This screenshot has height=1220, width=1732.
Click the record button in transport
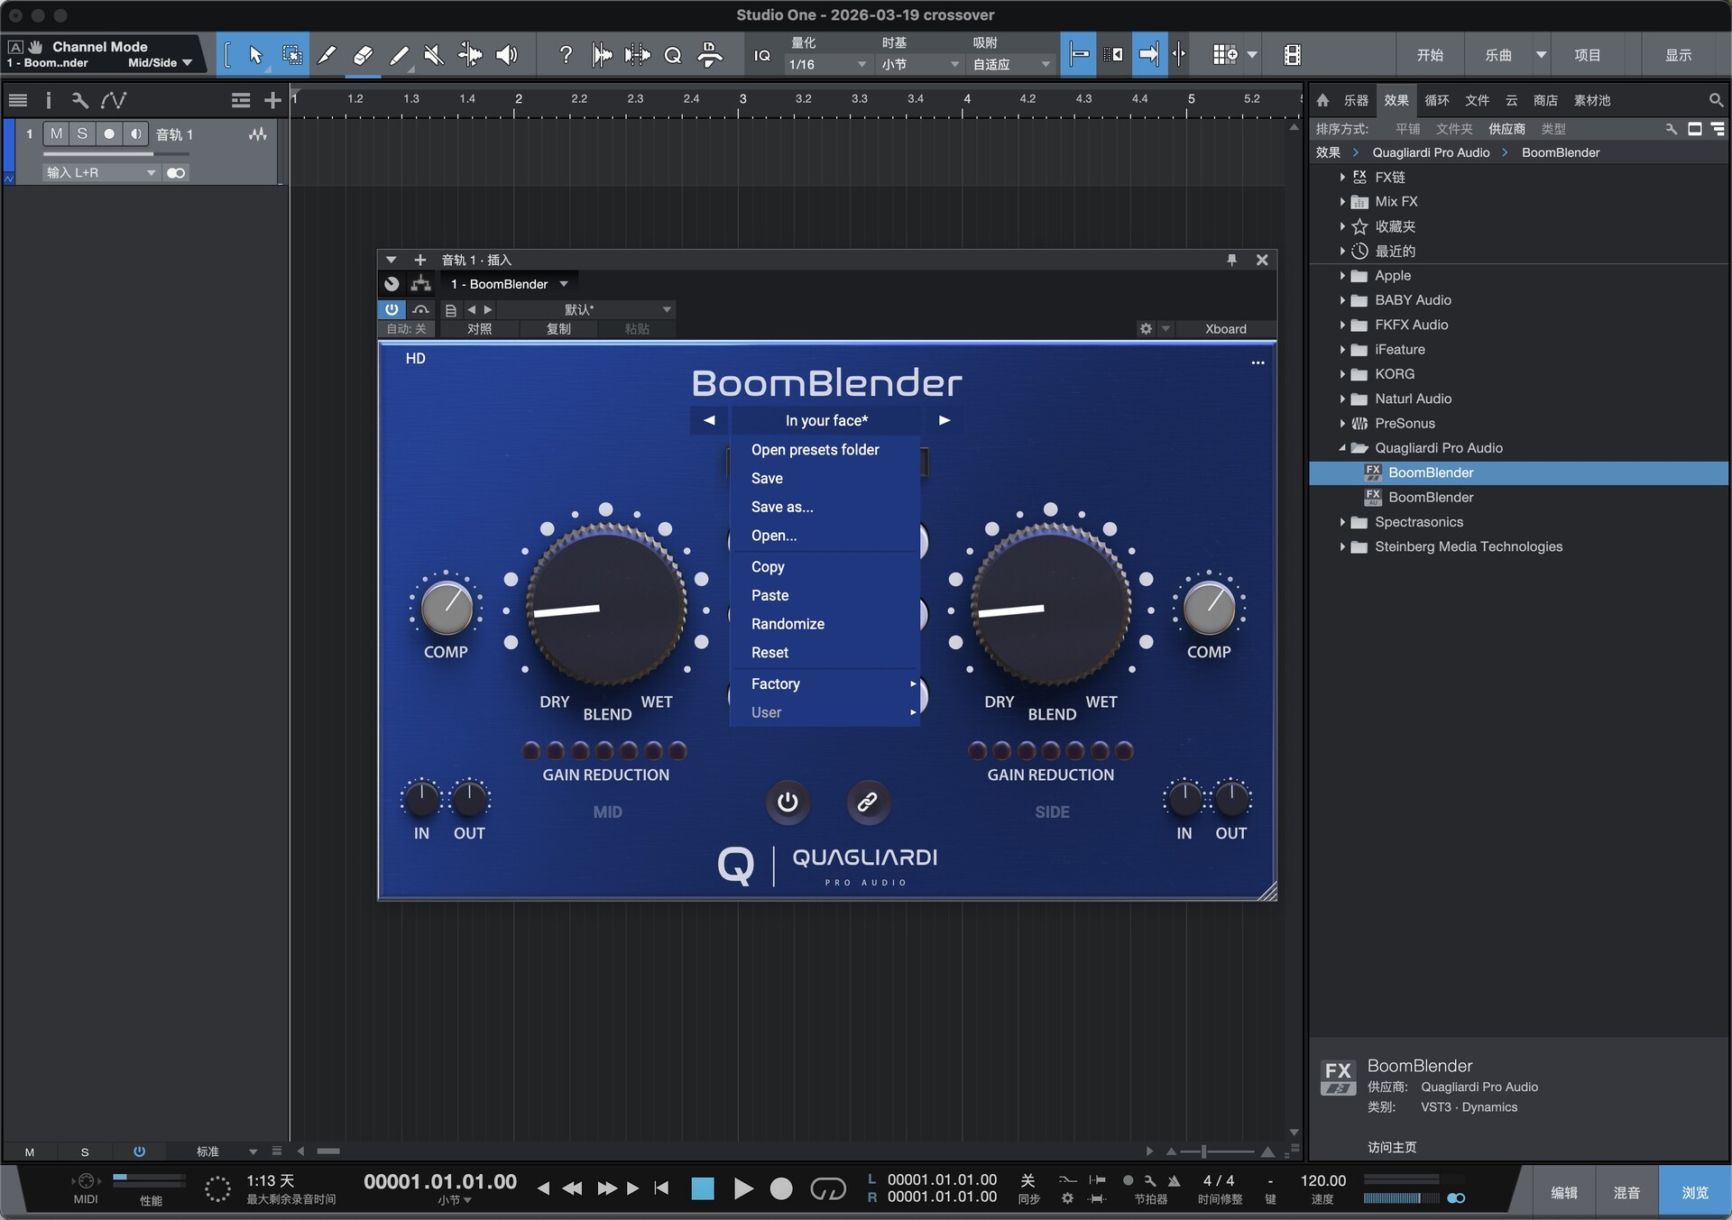pyautogui.click(x=781, y=1189)
